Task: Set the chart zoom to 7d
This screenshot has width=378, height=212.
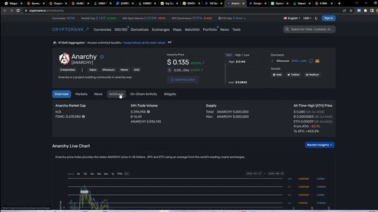Action: 85,174
